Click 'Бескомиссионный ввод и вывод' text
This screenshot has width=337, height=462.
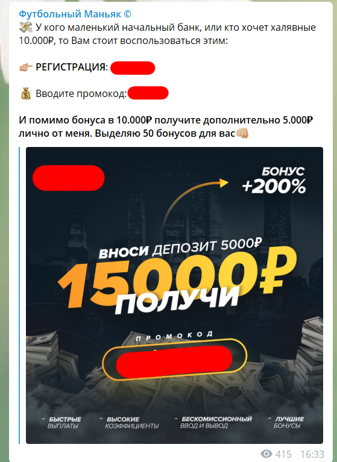click(x=214, y=422)
